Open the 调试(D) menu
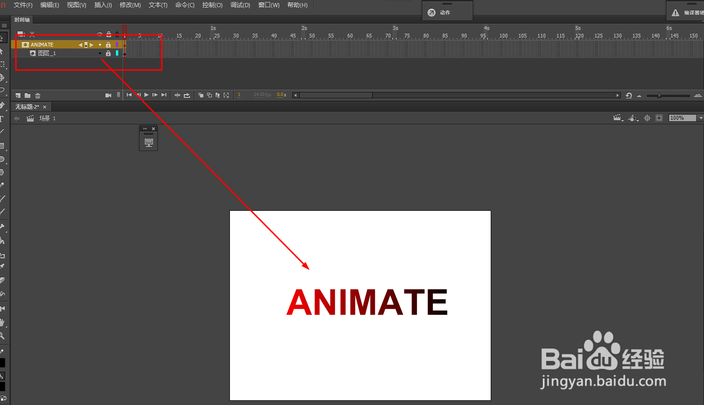The height and width of the screenshot is (405, 704). point(240,5)
